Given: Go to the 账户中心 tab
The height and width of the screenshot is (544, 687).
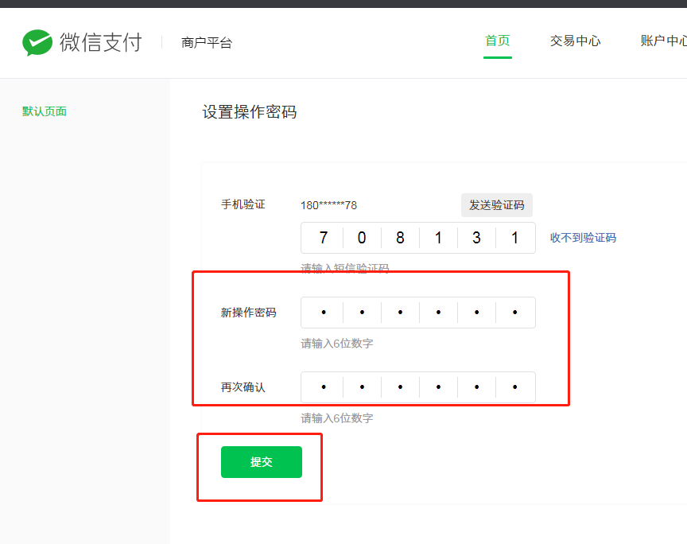Looking at the screenshot, I should (663, 41).
